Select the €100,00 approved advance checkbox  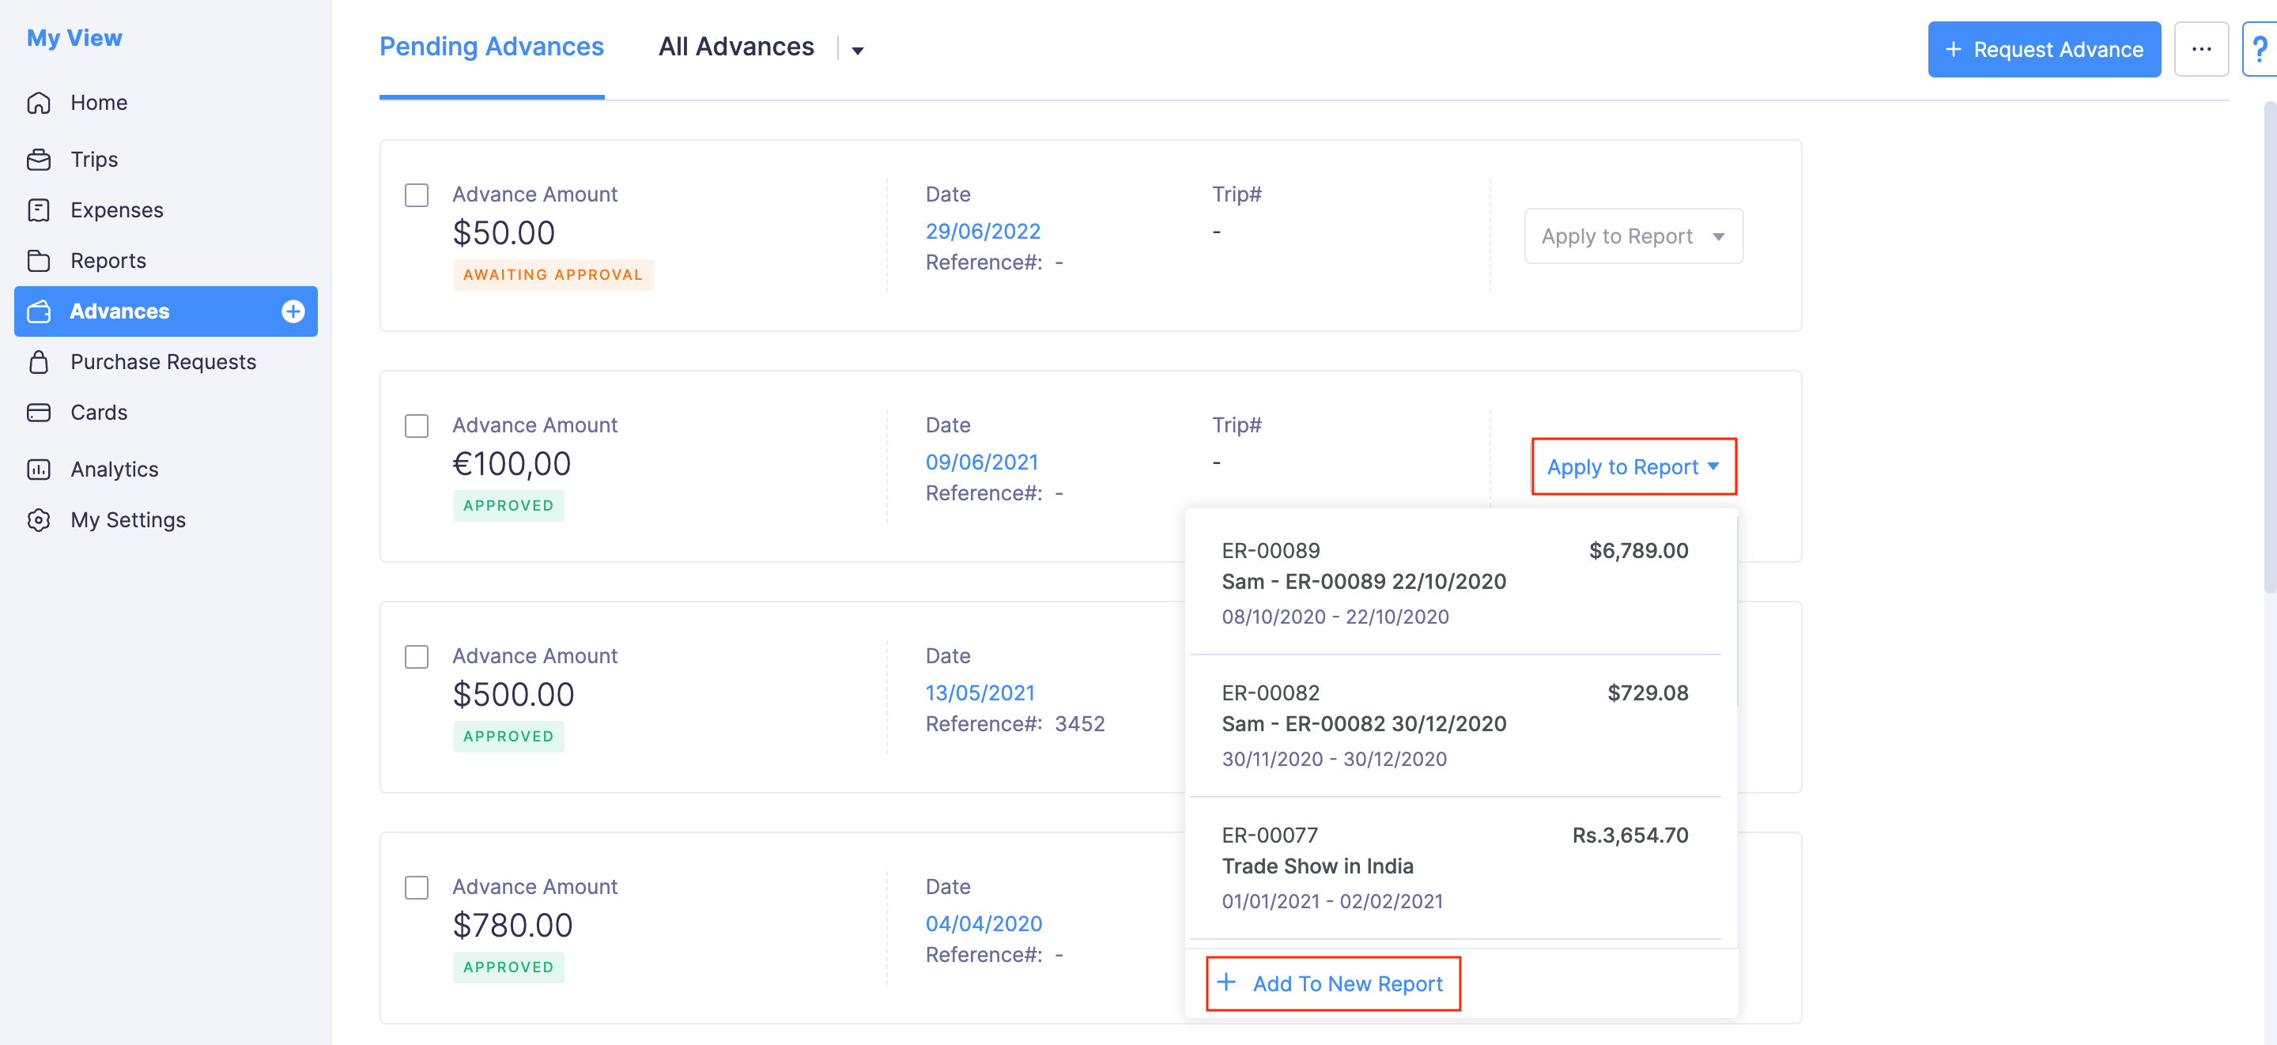(417, 425)
